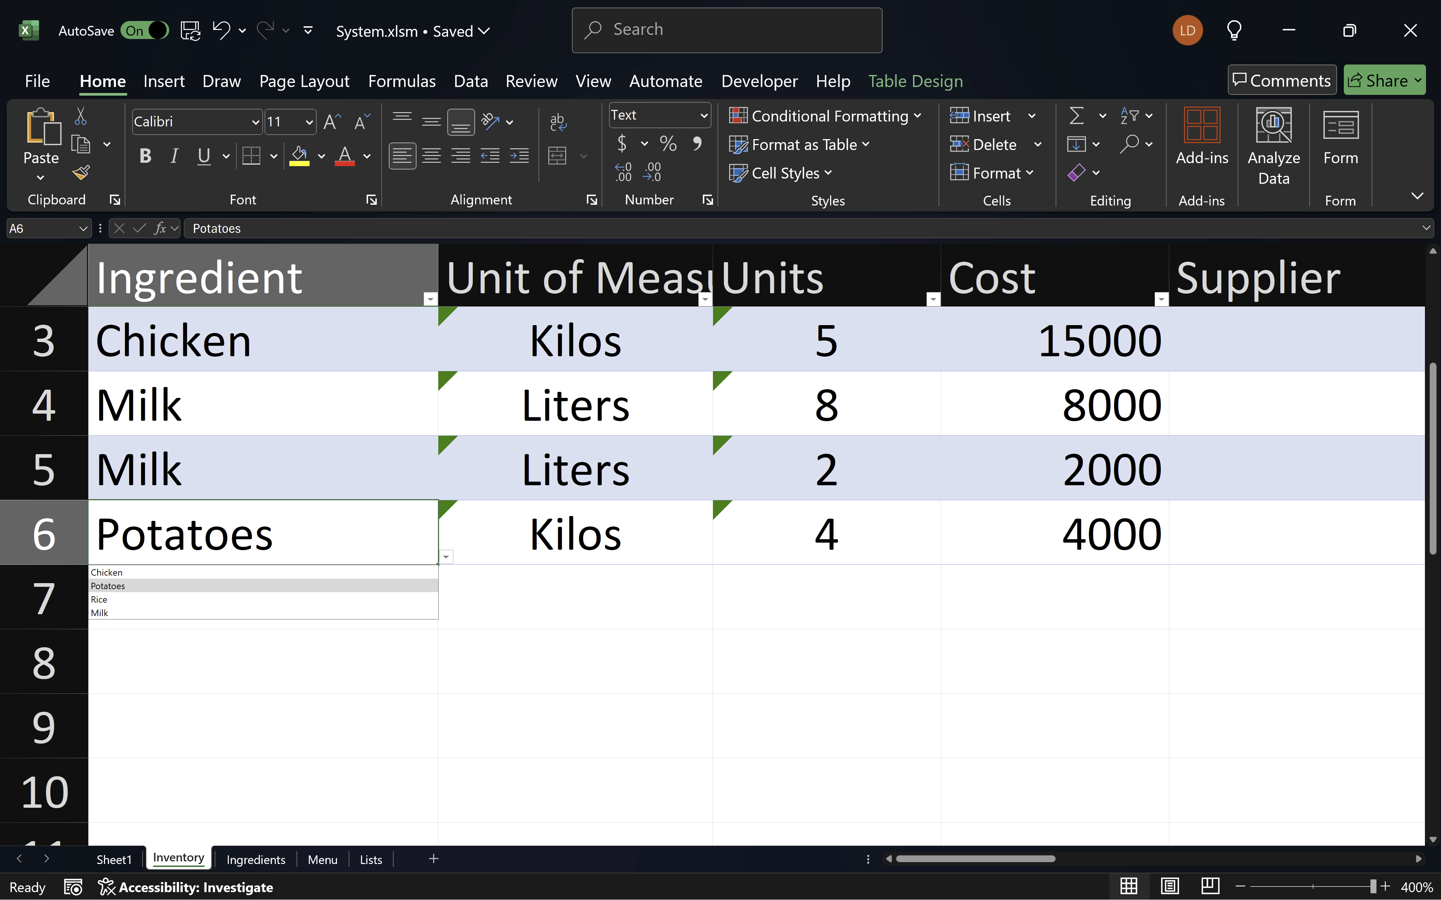Toggle Italic formatting
1441x900 pixels.
click(174, 156)
